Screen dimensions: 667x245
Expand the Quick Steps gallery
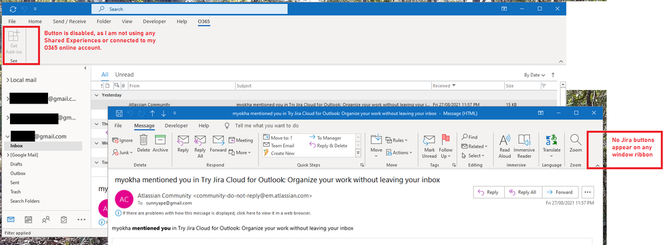pyautogui.click(x=358, y=153)
